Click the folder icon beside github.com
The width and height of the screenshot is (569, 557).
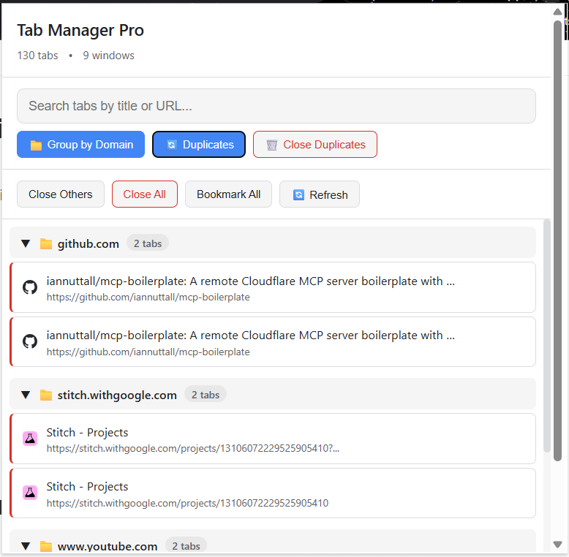[x=46, y=244]
